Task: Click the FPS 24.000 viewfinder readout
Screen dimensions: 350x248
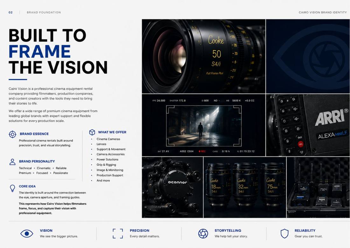Action: pos(159,100)
